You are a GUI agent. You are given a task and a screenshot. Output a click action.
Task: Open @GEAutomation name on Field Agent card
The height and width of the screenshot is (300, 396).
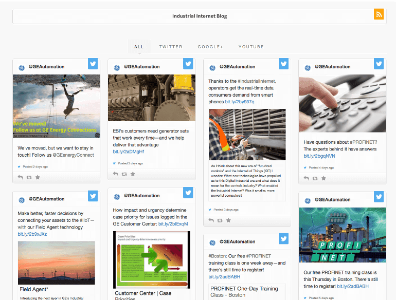tap(46, 199)
